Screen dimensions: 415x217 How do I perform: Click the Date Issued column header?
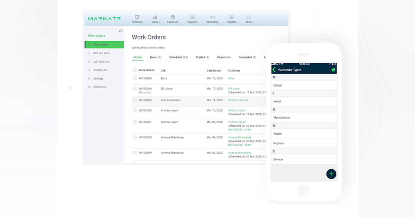pos(214,70)
